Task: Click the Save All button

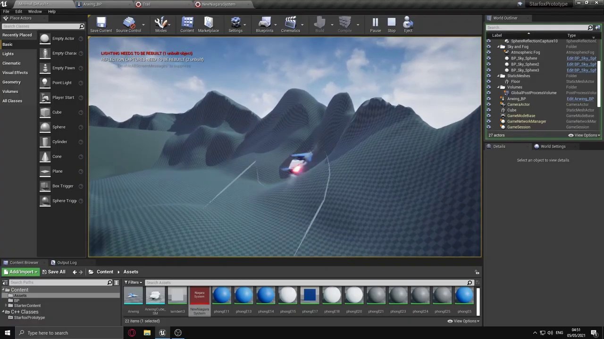Action: point(54,272)
